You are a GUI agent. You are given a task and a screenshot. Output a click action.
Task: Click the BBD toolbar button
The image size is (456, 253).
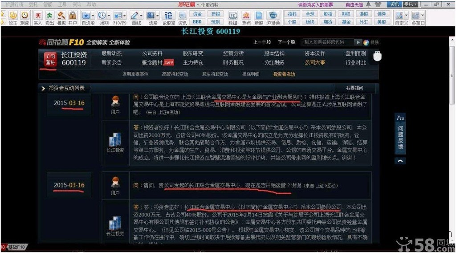197,21
